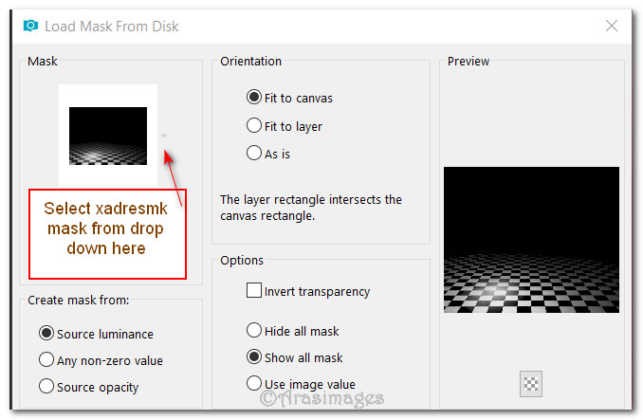Toggle the checkerboard transparency preview icon
Image resolution: width=643 pixels, height=420 pixels.
(x=530, y=384)
